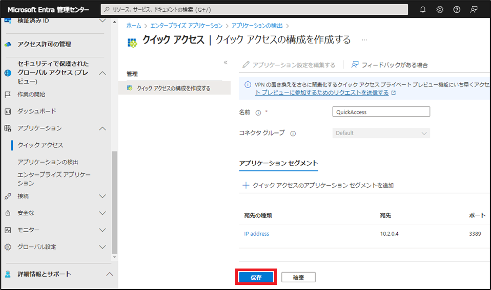The width and height of the screenshot is (491, 290).
Task: Expand the 接続 section chevron
Action: [x=103, y=196]
